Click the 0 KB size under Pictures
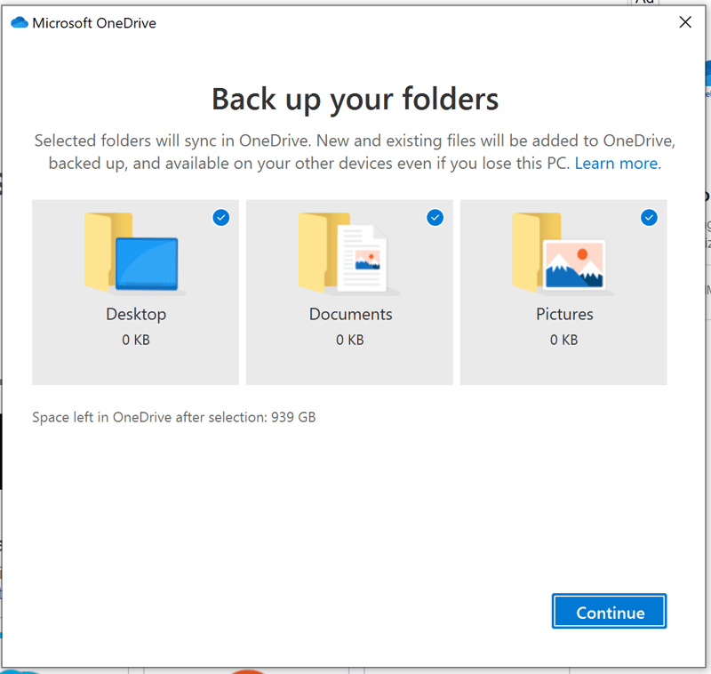Screen dimensions: 711x674 (563, 340)
